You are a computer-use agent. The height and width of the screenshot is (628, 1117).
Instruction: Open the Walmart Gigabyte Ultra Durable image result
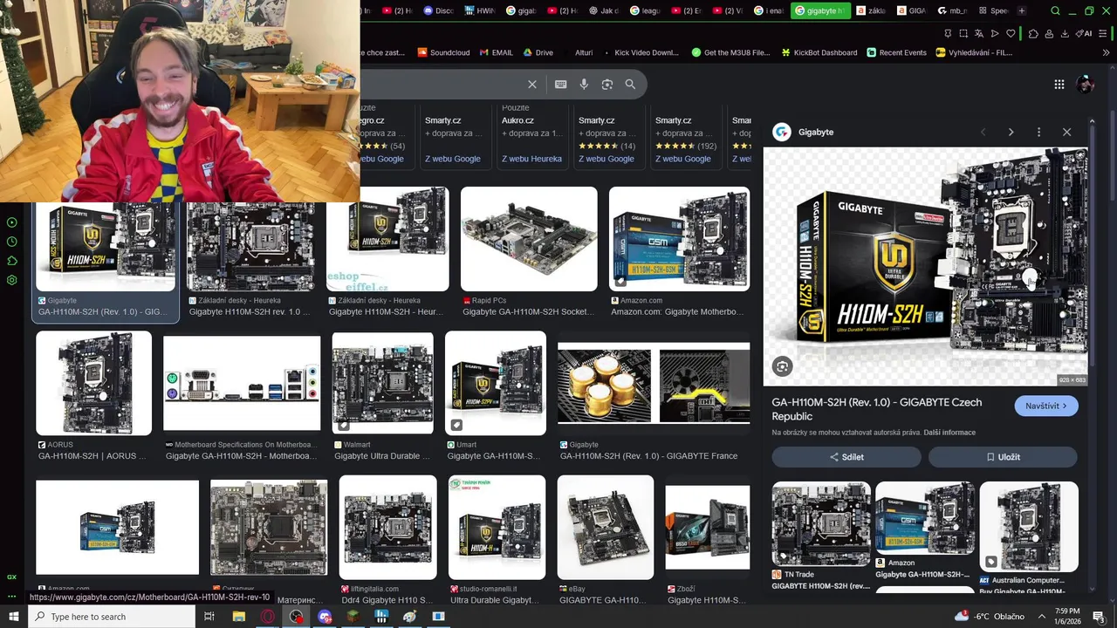click(382, 383)
